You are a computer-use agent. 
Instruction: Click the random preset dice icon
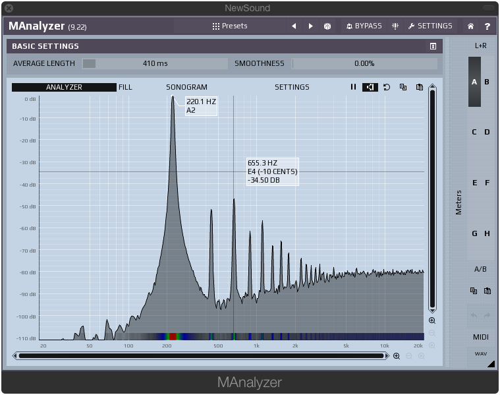click(327, 26)
